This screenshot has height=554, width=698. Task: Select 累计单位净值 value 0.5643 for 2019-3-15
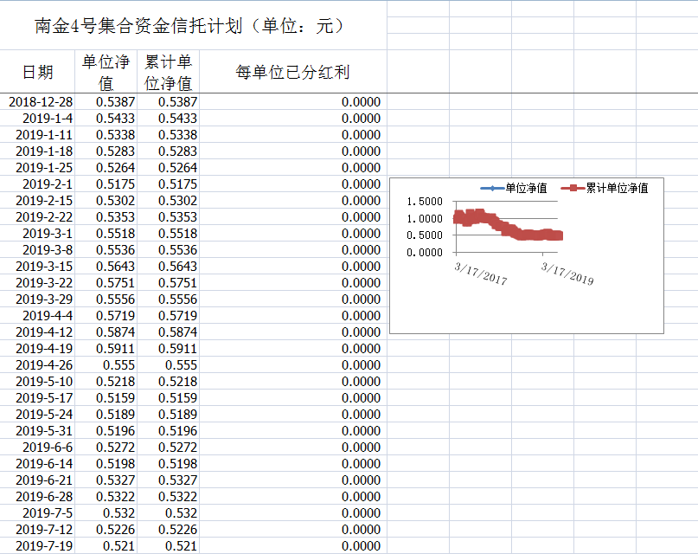coord(169,267)
